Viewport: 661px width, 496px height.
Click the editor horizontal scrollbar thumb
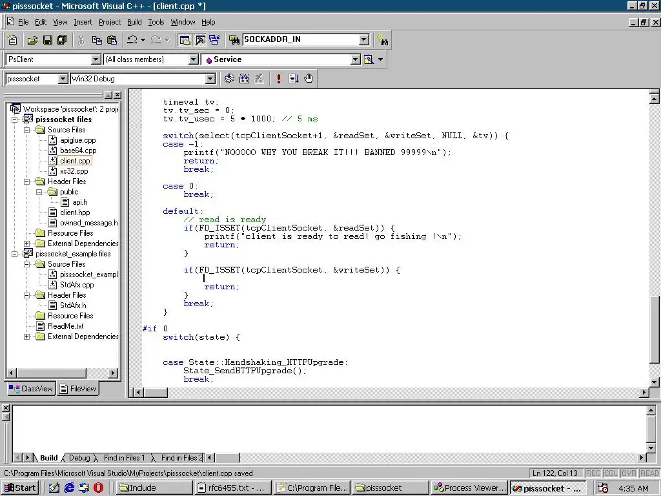[x=156, y=392]
